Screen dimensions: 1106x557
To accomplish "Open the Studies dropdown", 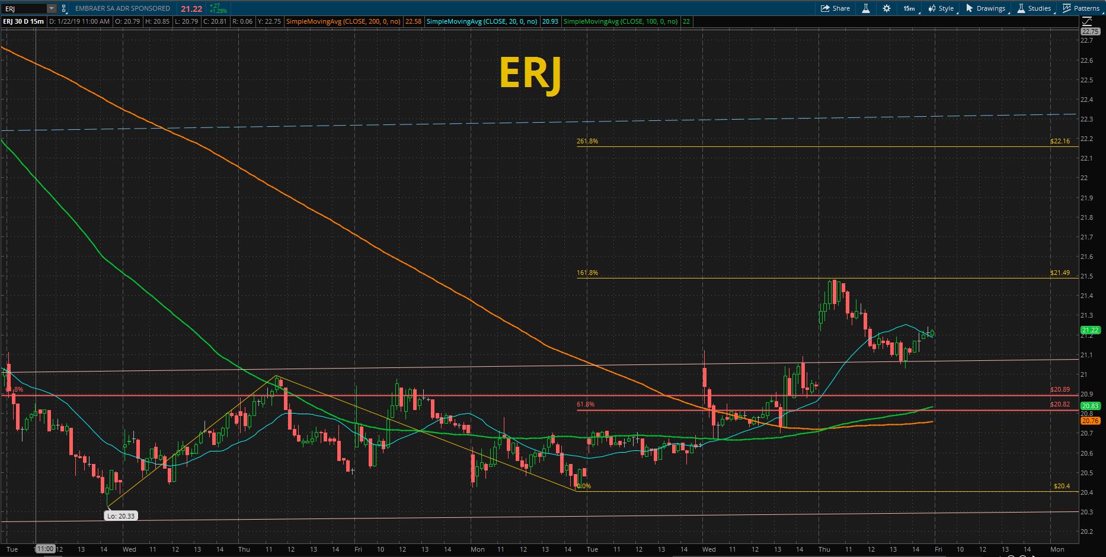I will tap(1034, 8).
